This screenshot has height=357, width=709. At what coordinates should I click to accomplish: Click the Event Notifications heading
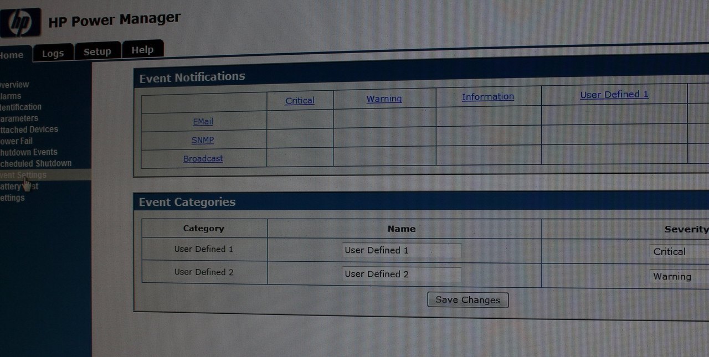[192, 77]
